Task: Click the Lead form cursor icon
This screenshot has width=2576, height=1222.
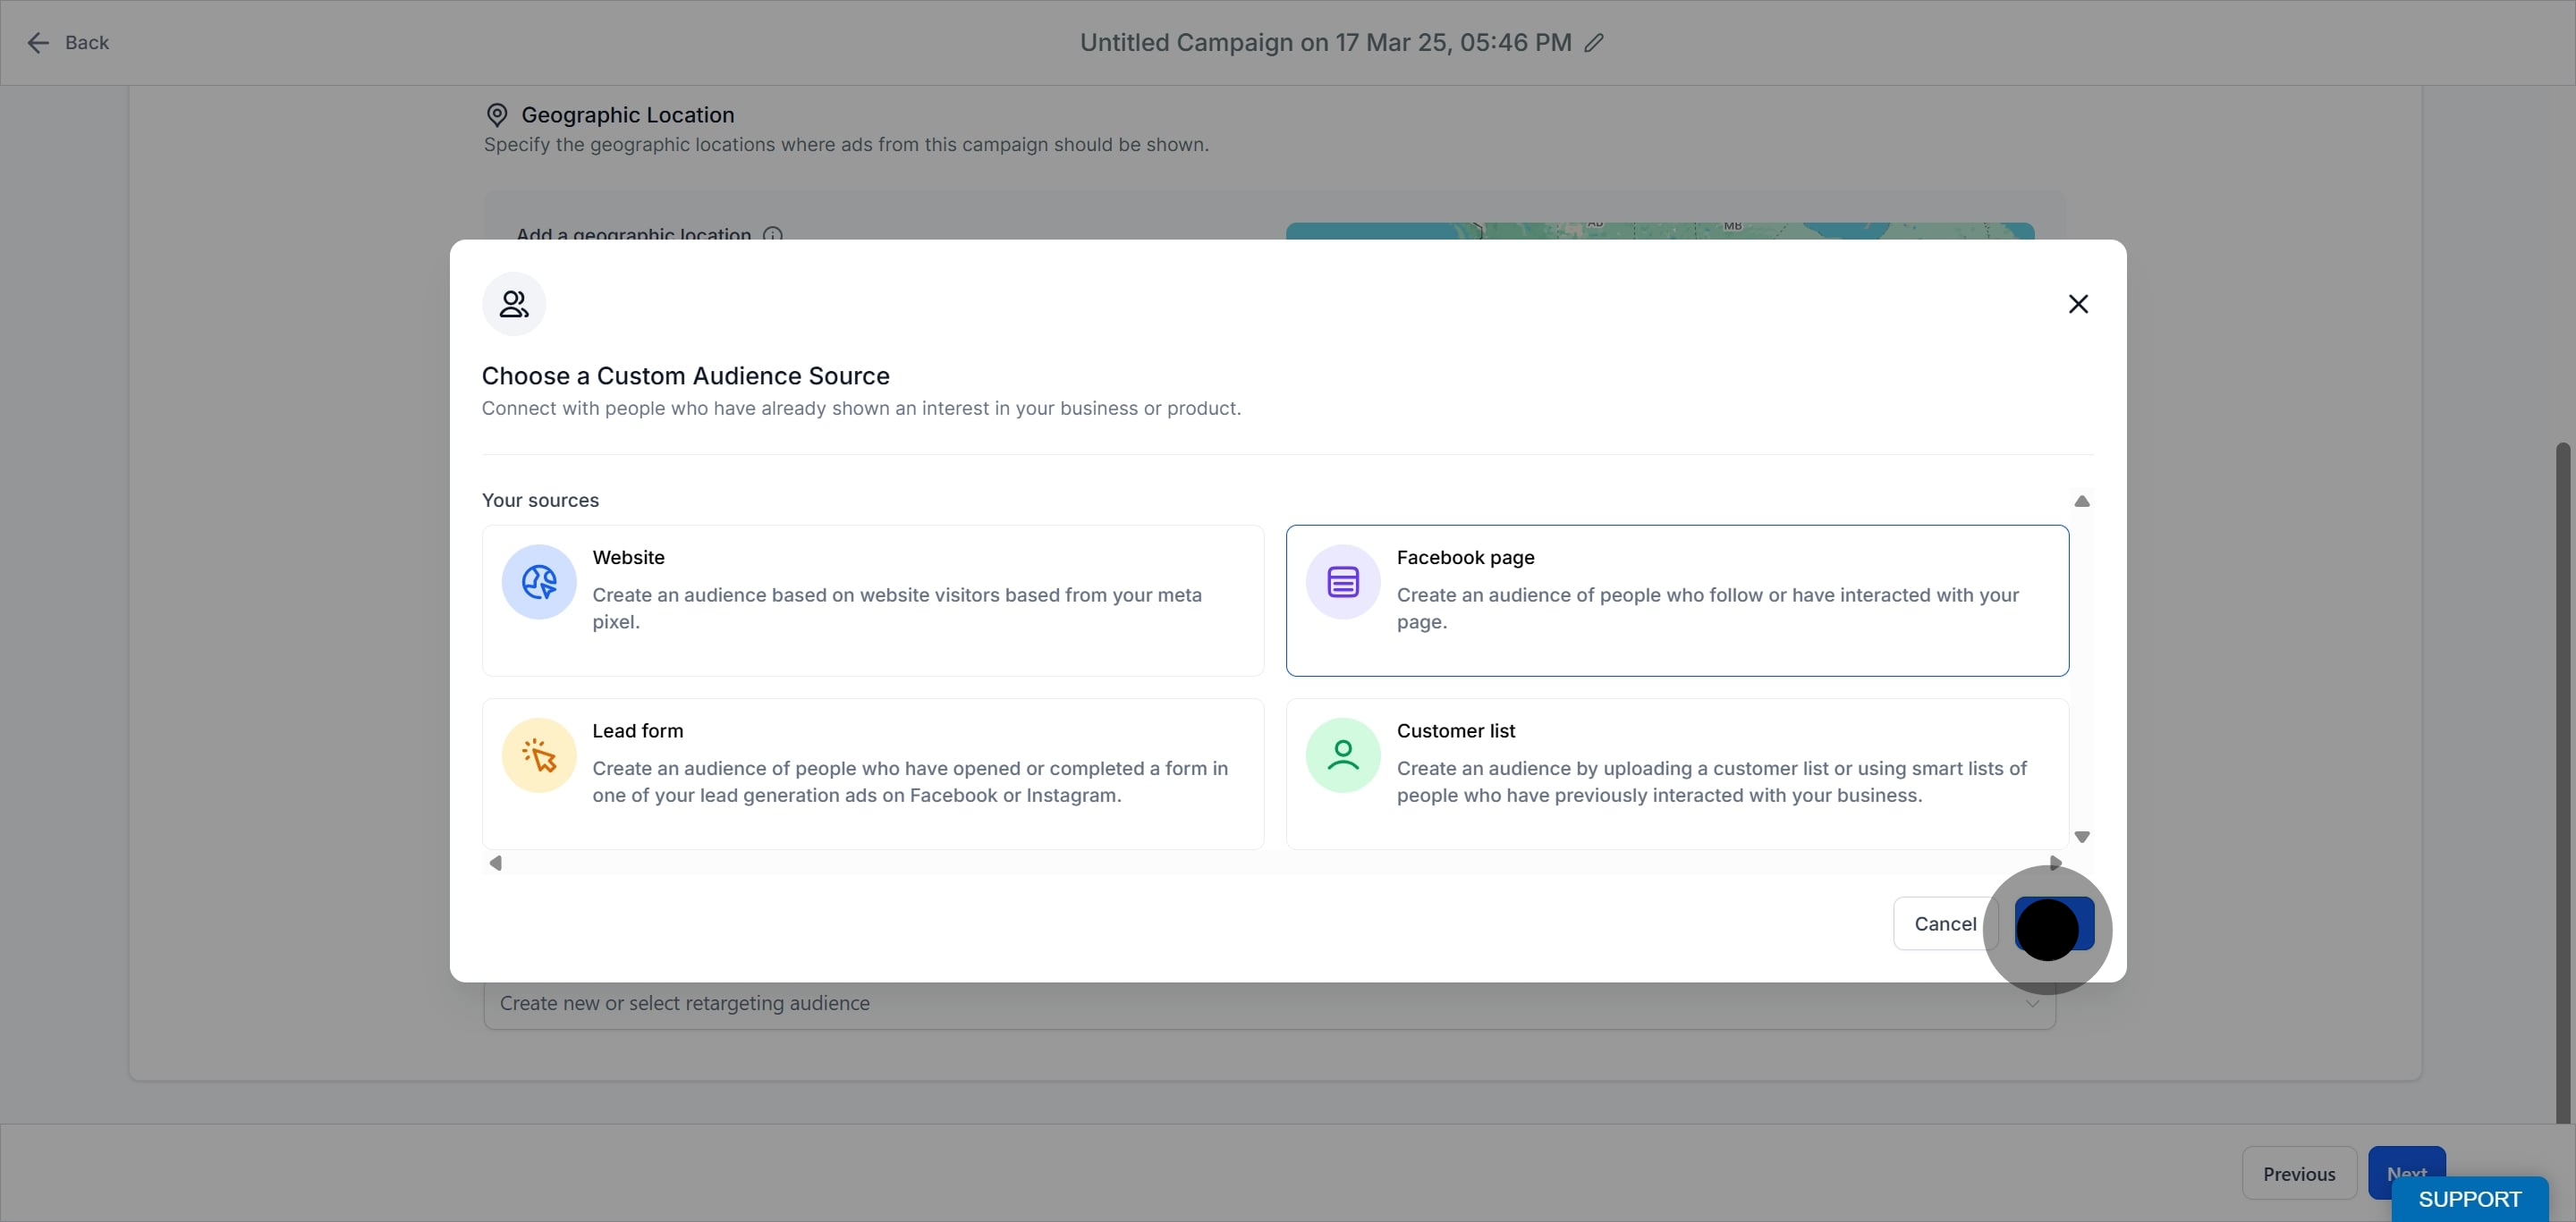Action: (539, 755)
